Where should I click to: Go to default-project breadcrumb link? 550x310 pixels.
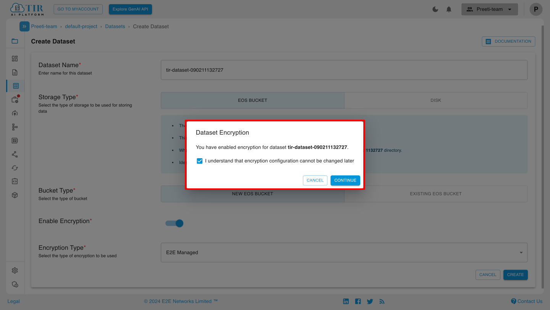pos(81,26)
